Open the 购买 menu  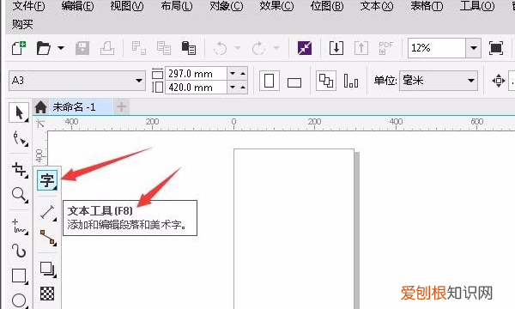22,24
